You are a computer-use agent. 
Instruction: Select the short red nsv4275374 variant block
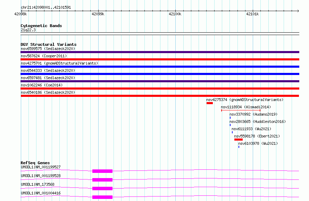pos(210,103)
